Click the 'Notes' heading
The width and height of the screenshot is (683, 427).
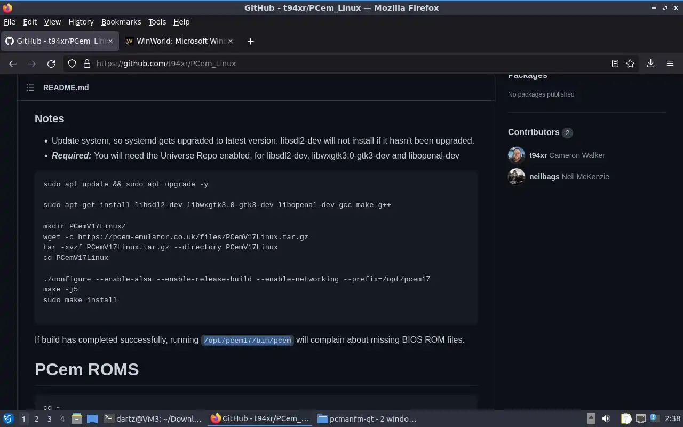tap(50, 118)
